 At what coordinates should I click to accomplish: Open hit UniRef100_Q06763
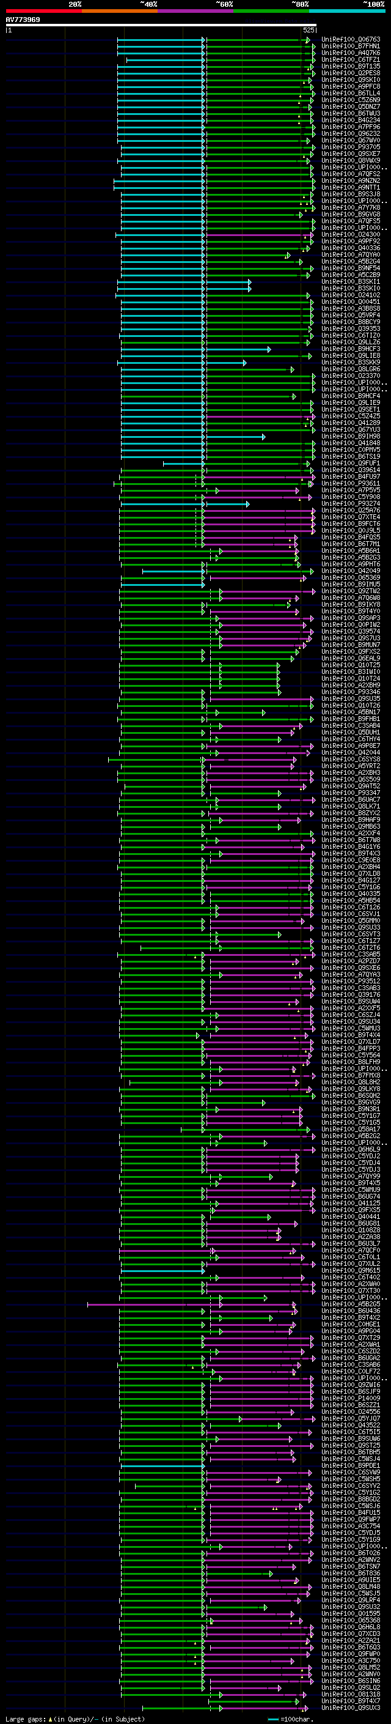click(x=350, y=40)
